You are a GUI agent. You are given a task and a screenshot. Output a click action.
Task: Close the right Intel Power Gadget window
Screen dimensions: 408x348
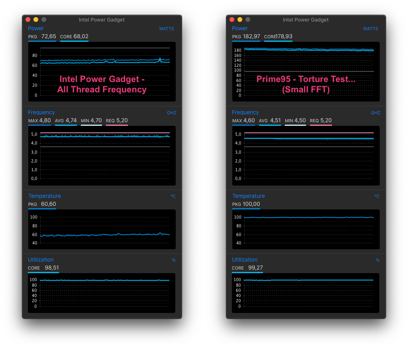tap(232, 20)
